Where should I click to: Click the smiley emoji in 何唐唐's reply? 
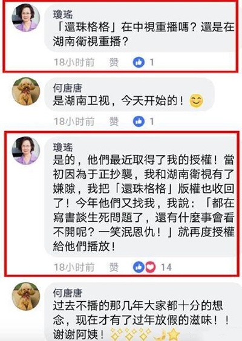point(196,101)
